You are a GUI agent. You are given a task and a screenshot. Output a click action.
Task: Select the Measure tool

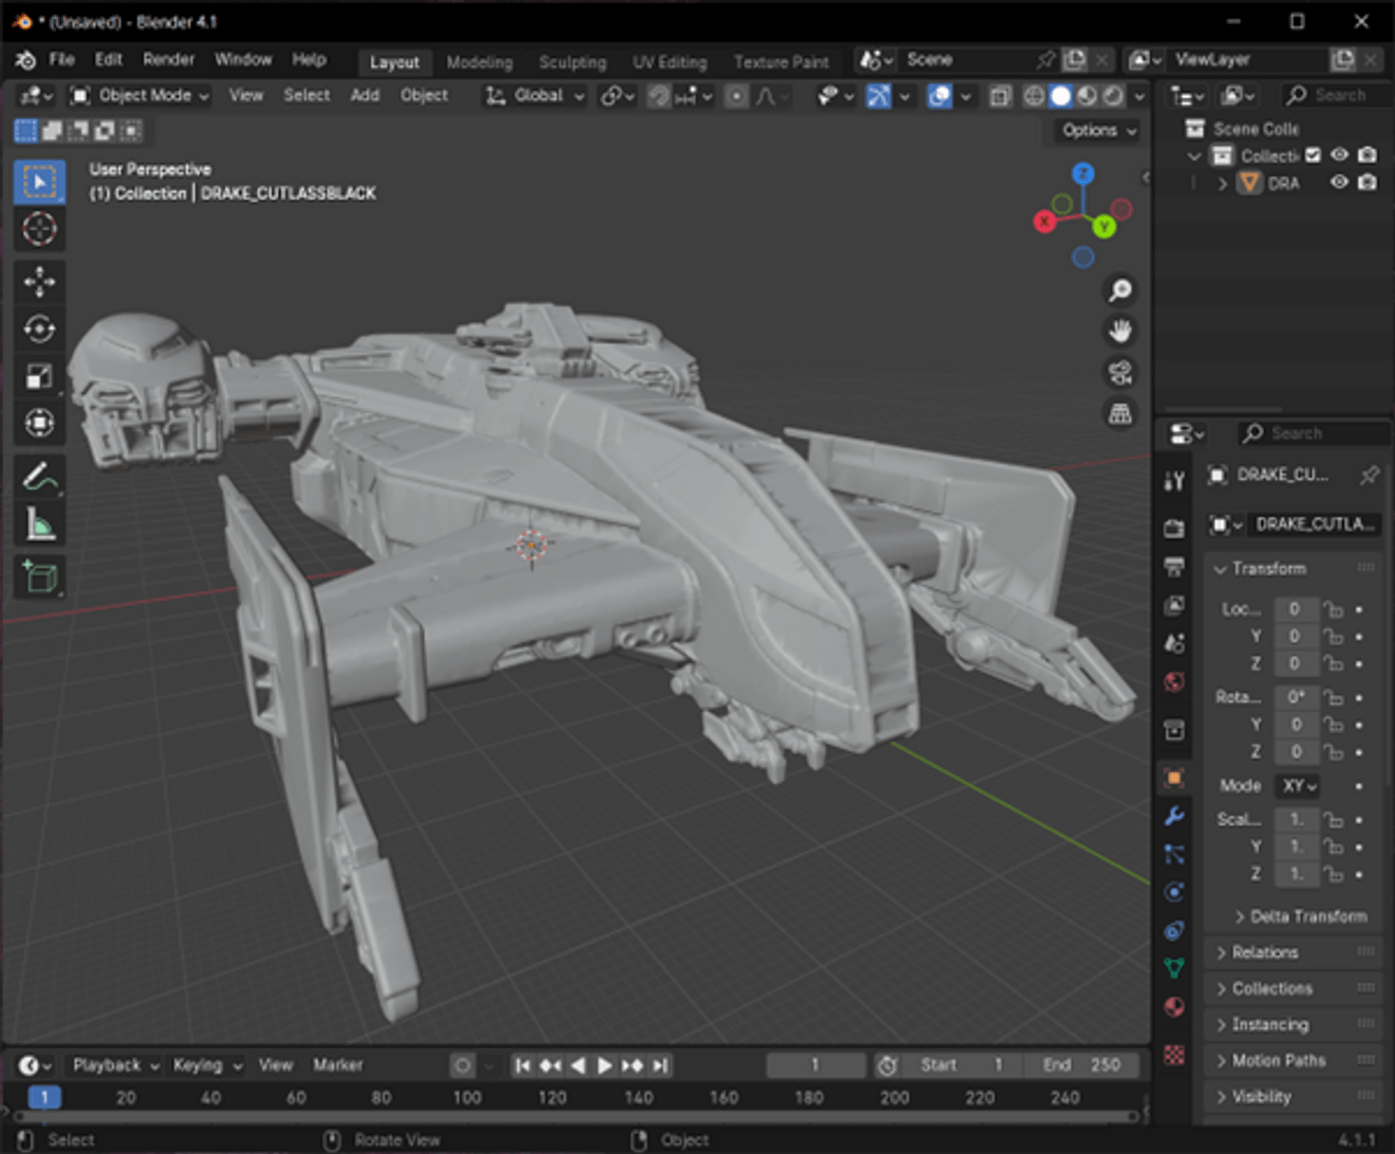(x=39, y=523)
